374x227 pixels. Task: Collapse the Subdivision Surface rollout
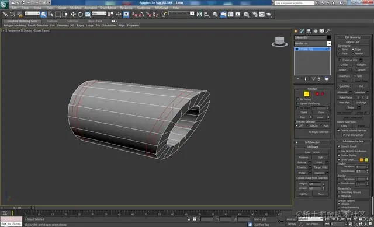pos(353,141)
